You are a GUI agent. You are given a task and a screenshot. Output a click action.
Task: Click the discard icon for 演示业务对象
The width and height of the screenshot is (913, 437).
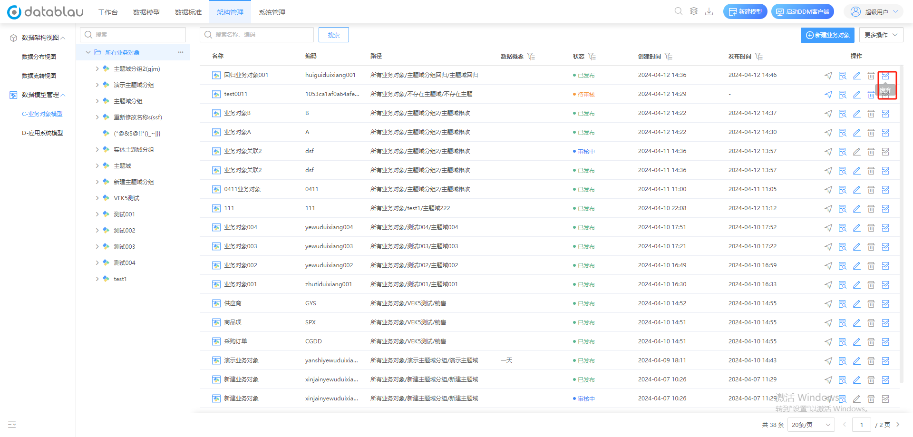click(885, 361)
